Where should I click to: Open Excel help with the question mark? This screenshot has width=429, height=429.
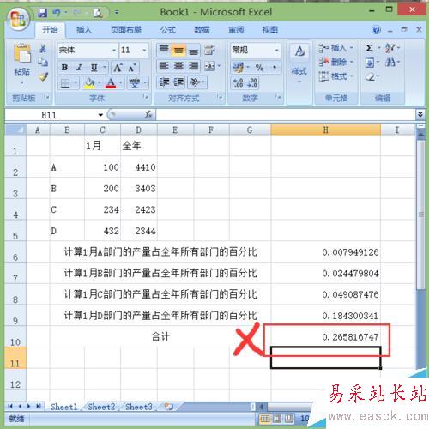pyautogui.click(x=377, y=30)
